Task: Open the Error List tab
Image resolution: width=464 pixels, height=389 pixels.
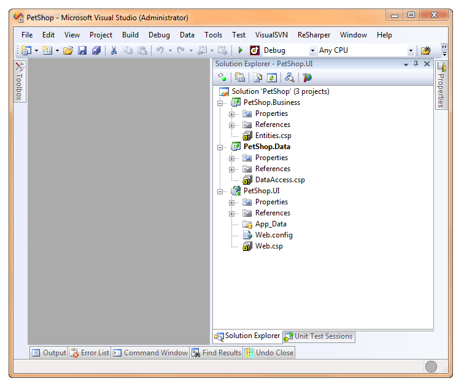Action: click(90, 353)
